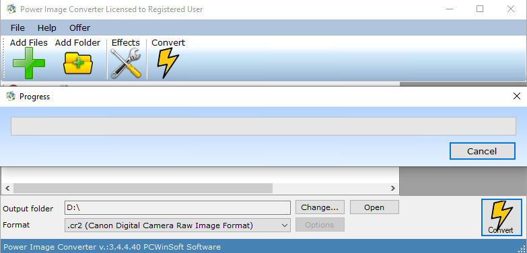Click the horizontal scrollbar right arrow
This screenshot has width=527, height=253.
coord(393,189)
